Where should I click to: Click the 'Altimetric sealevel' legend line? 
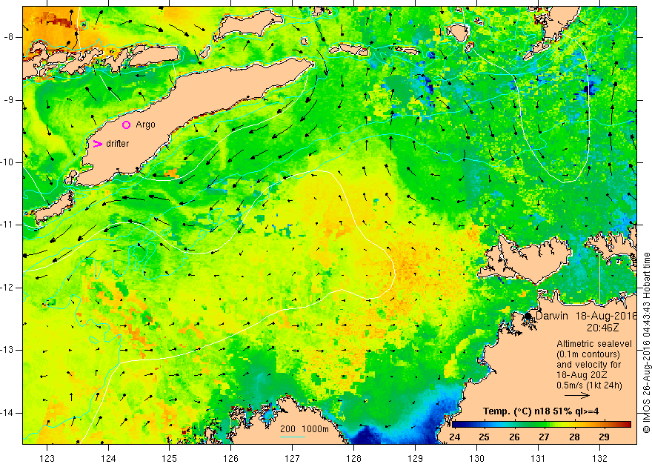(x=594, y=344)
